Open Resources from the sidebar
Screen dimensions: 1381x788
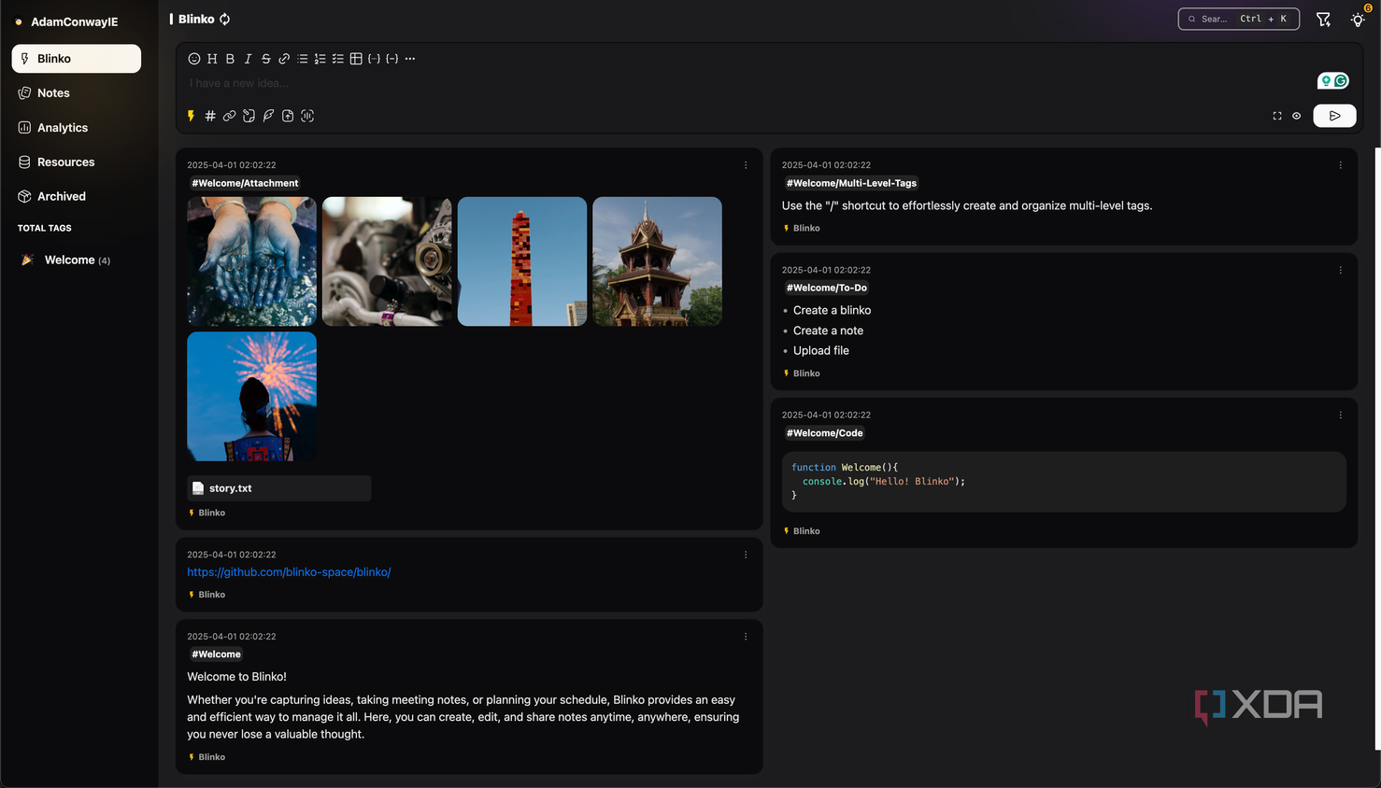click(77, 162)
